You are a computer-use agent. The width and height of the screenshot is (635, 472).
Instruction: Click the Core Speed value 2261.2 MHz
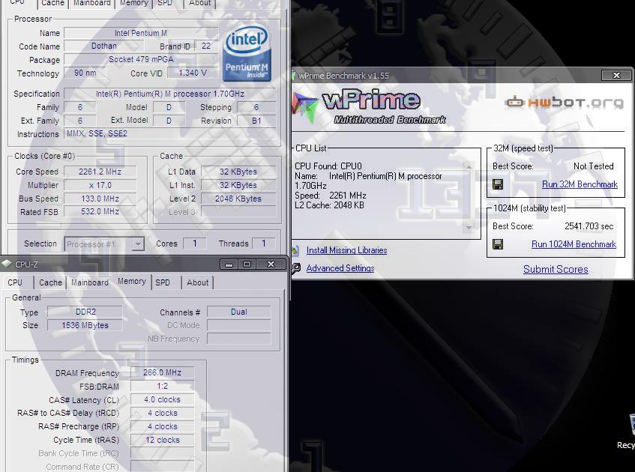(100, 172)
